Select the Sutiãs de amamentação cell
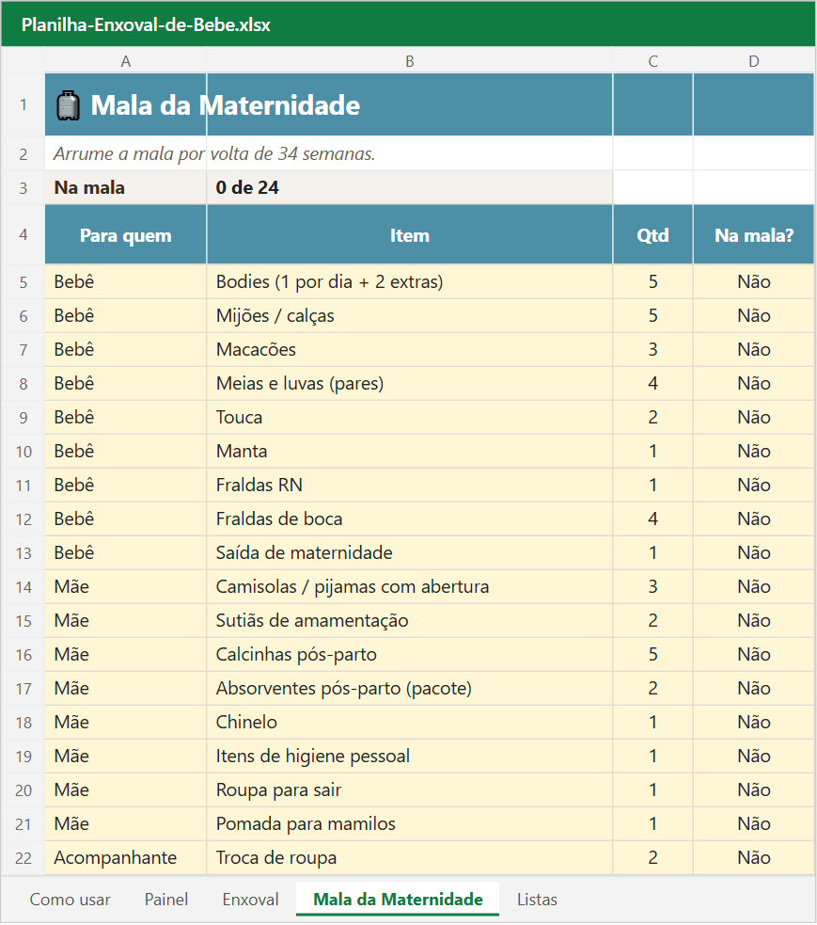 coord(410,621)
